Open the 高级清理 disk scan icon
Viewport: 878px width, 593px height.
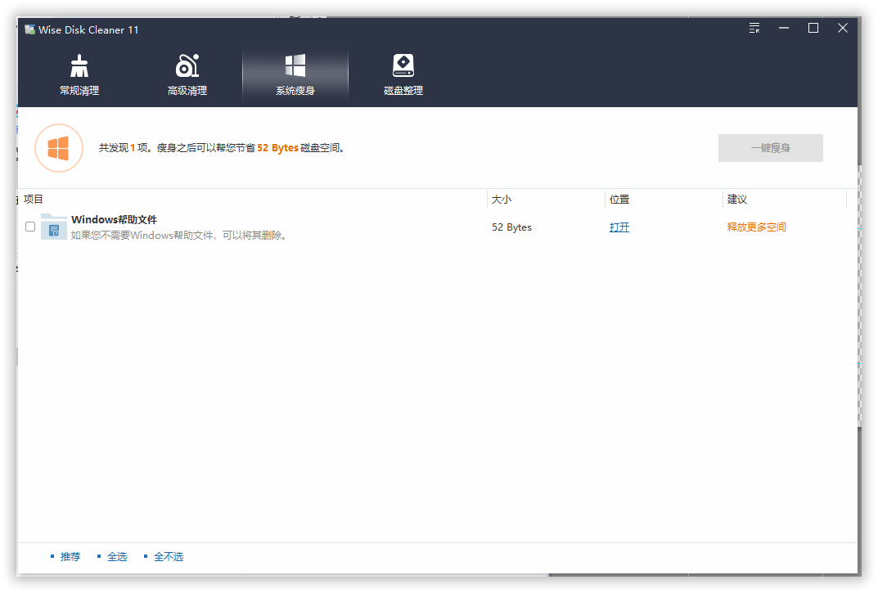[187, 65]
